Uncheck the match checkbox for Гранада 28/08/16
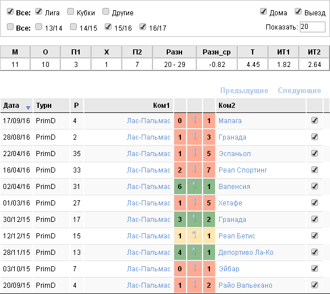 pos(315,137)
